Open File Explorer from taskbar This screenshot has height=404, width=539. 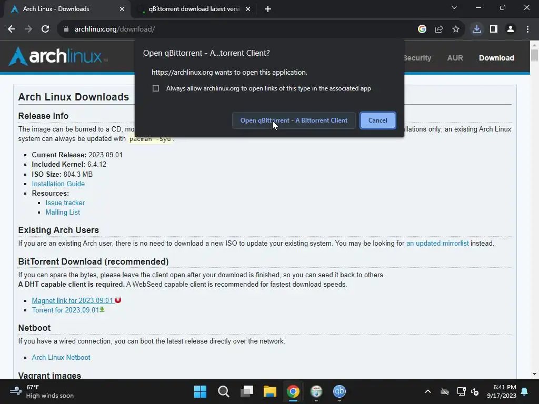pyautogui.click(x=270, y=391)
